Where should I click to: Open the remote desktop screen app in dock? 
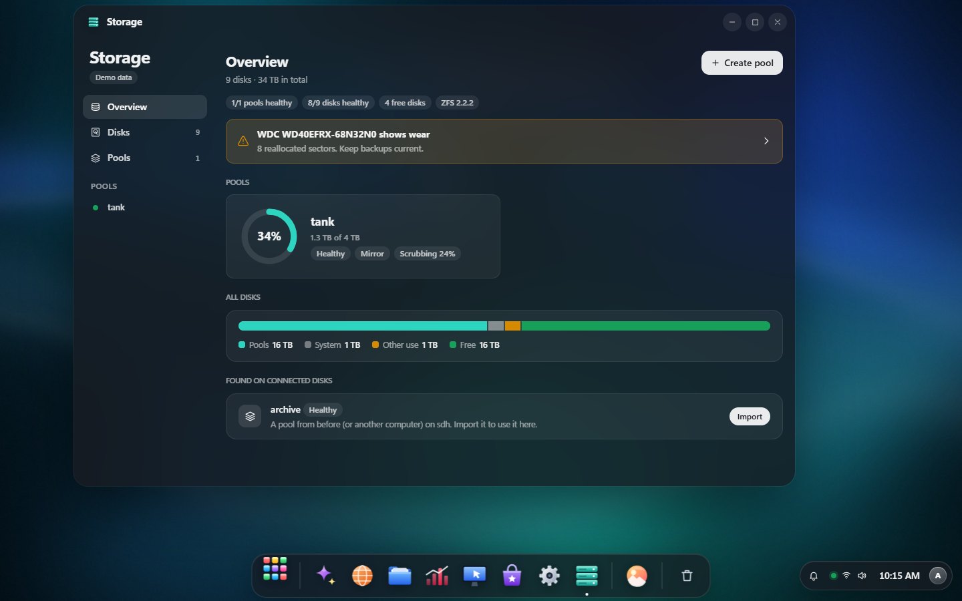(x=474, y=575)
